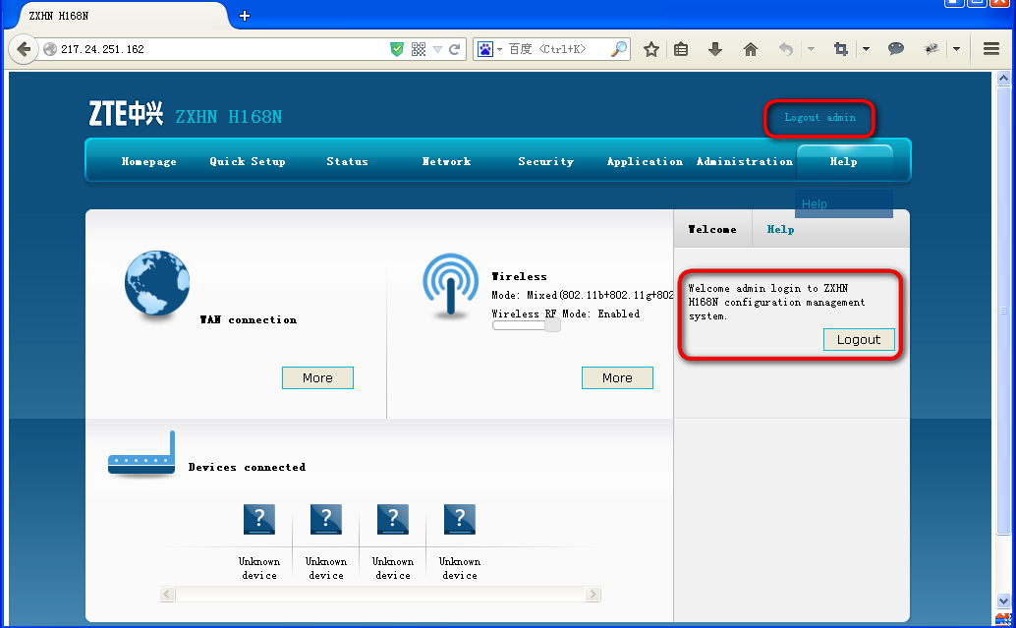Click the address bar showing 217.24.251.162
The width and height of the screenshot is (1016, 628).
point(224,49)
